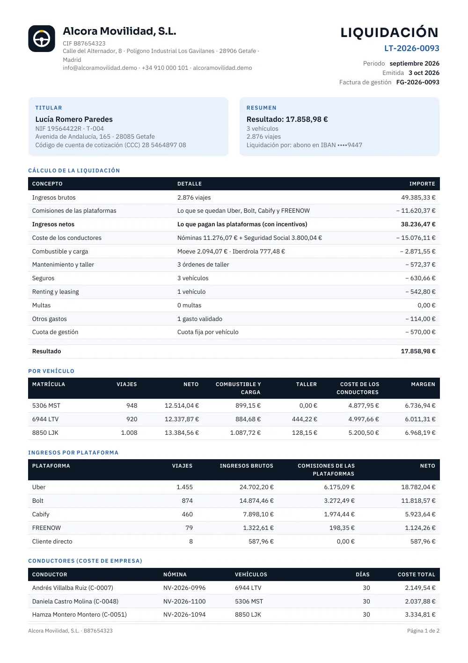This screenshot has width=468, height=663.
Task: Select management invoice number "FG-2026-0093"
Action: pyautogui.click(x=418, y=82)
